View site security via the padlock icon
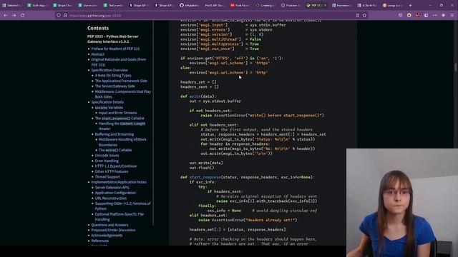This screenshot has width=458, height=257. tap(65, 16)
